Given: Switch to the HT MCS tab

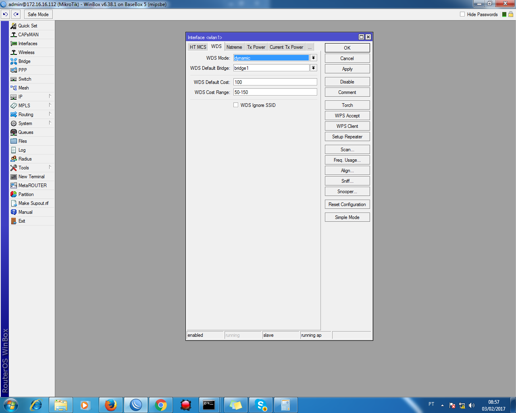Looking at the screenshot, I should tap(198, 47).
